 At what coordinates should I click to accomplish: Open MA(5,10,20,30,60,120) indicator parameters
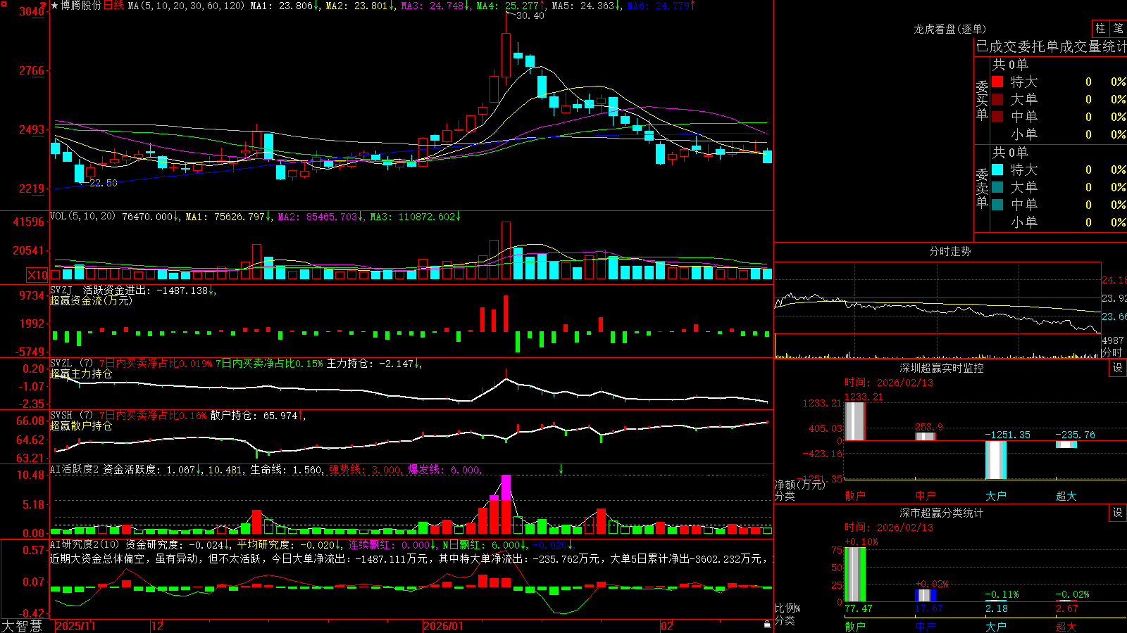pyautogui.click(x=186, y=6)
